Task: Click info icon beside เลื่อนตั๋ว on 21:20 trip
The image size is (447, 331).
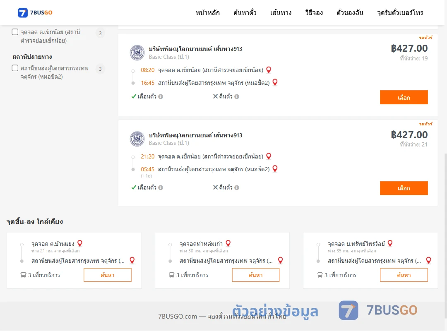Action: (x=161, y=187)
